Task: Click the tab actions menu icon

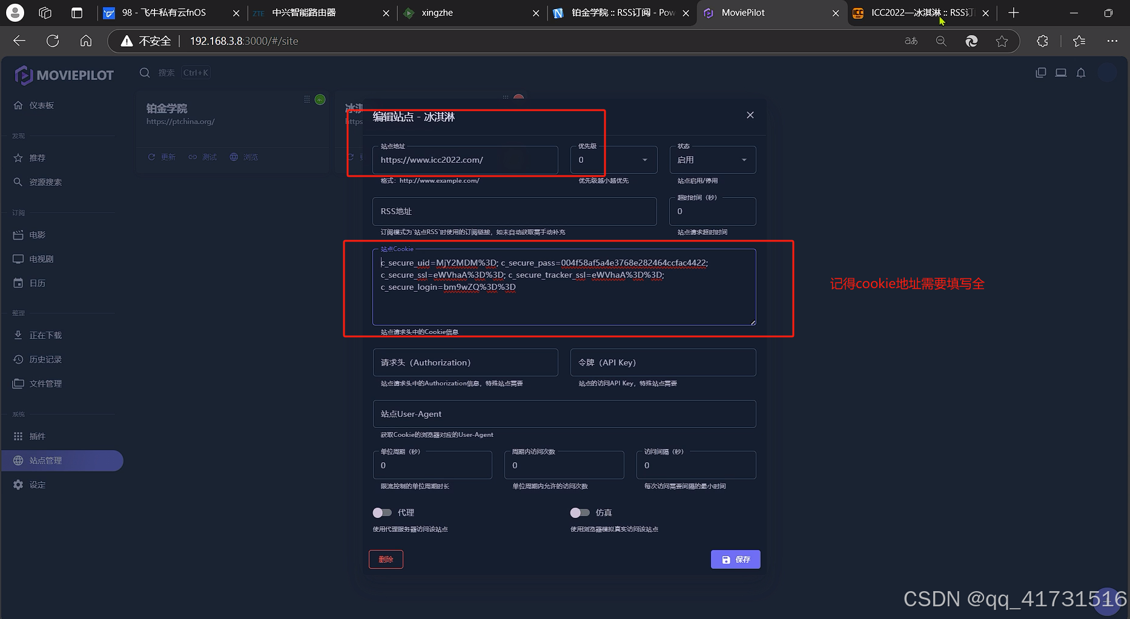Action: [77, 13]
